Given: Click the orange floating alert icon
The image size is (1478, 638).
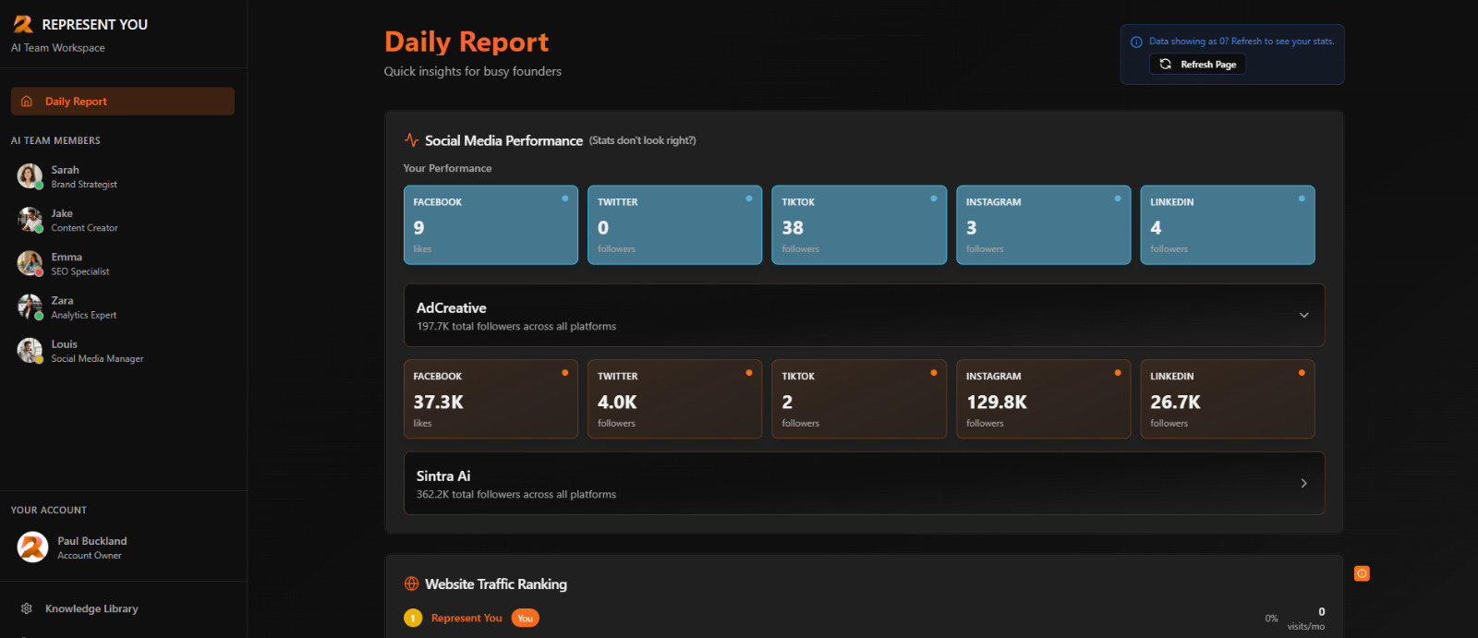Looking at the screenshot, I should (1362, 573).
